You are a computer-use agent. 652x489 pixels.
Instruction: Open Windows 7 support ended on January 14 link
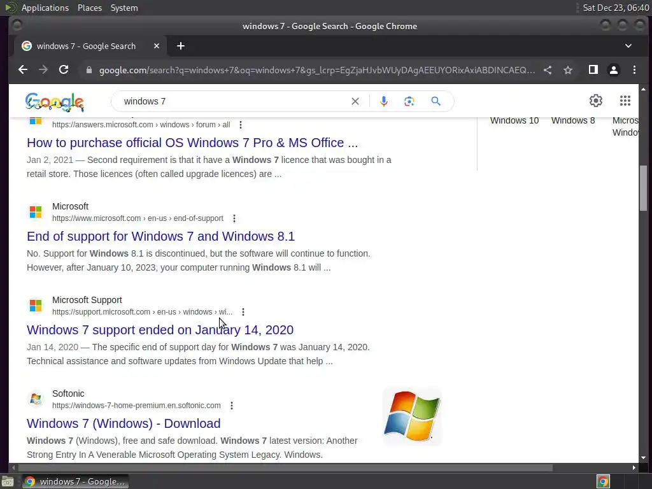click(x=160, y=330)
